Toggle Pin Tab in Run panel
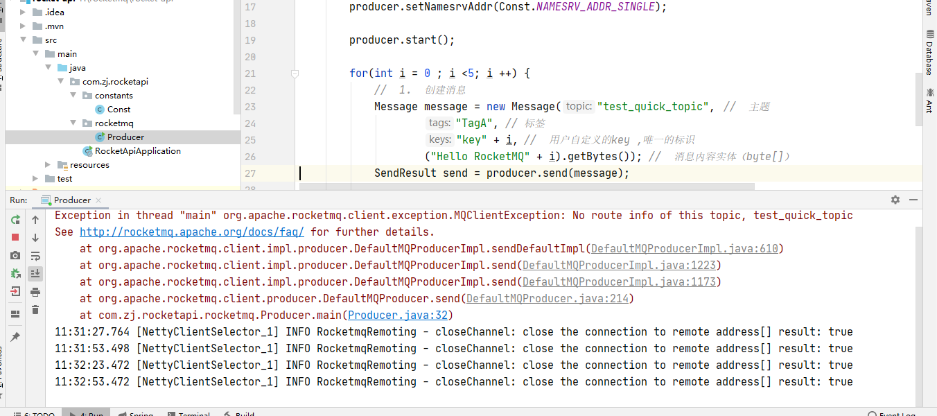937x416 pixels. [15, 336]
